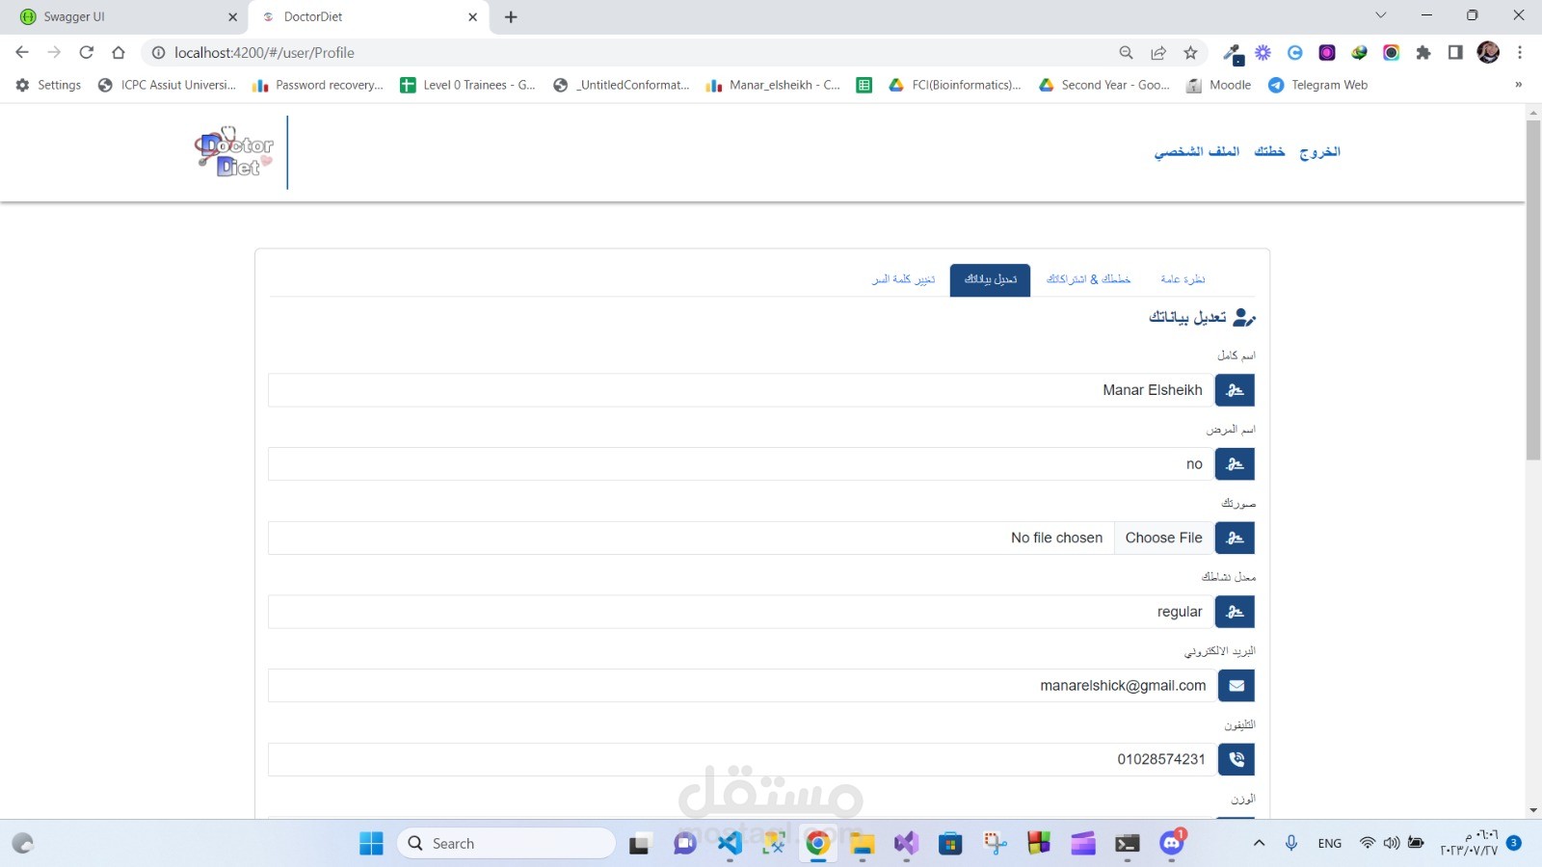Click the user icon beside the regular field
This screenshot has width=1542, height=867.
pos(1235,612)
